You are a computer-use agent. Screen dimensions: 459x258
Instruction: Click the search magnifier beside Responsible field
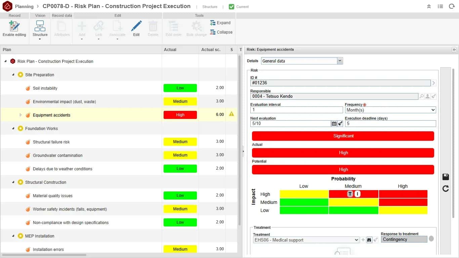(x=421, y=96)
